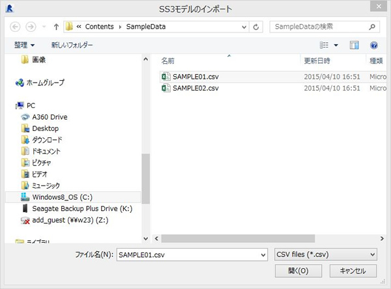
Task: Open the ドキュメント folder
Action: [41, 152]
